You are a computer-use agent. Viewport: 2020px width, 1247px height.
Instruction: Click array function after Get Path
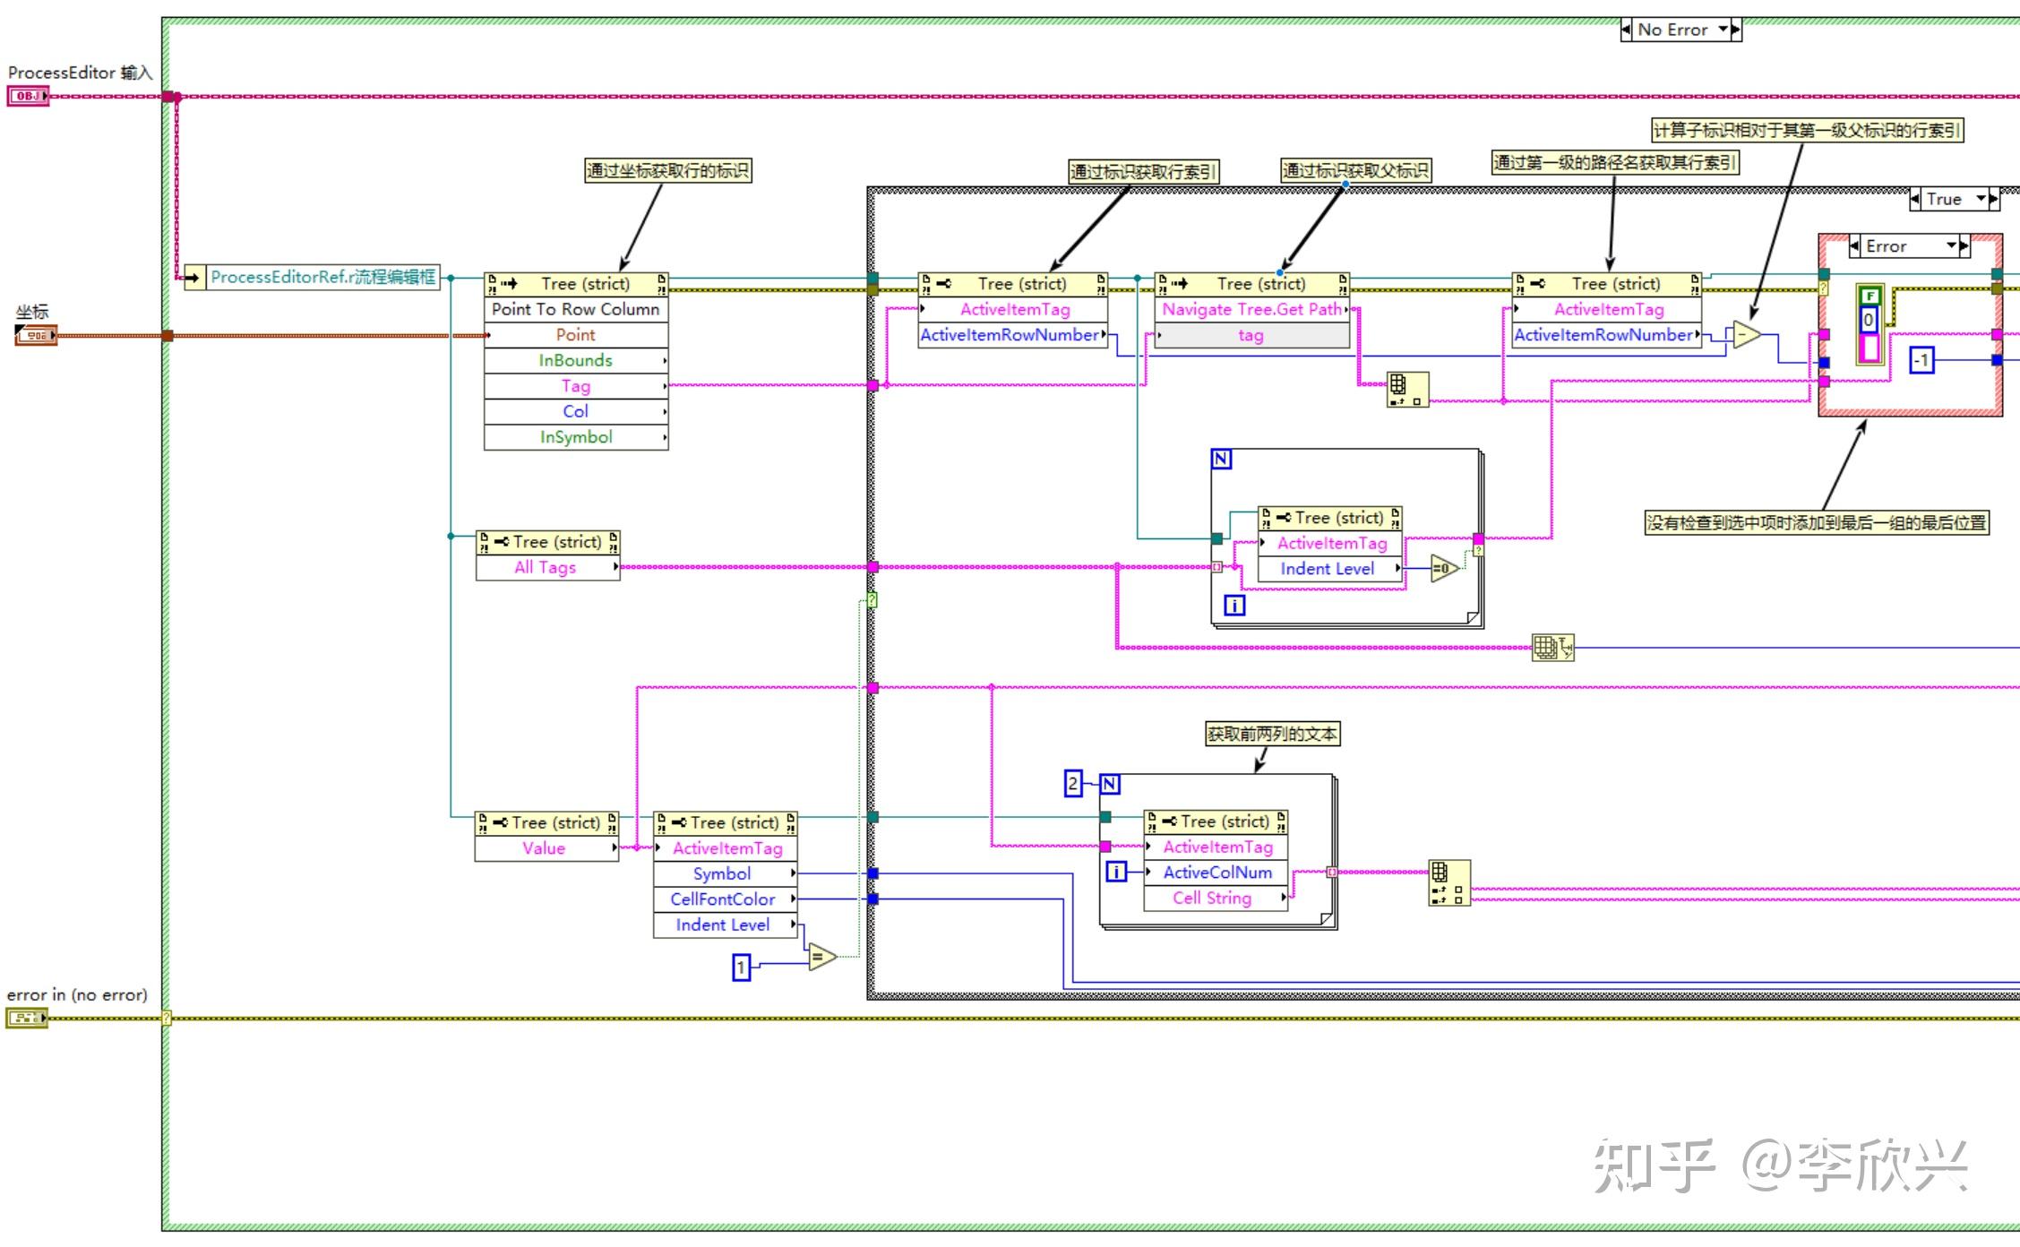pos(1407,390)
